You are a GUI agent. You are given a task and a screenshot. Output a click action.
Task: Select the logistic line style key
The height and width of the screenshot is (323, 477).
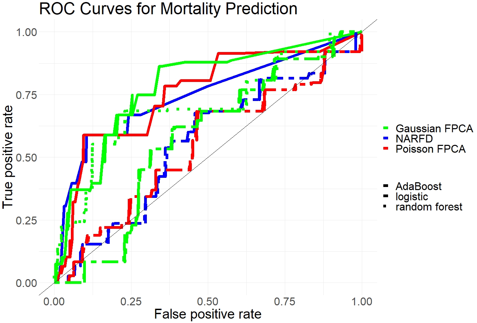[x=386, y=197]
